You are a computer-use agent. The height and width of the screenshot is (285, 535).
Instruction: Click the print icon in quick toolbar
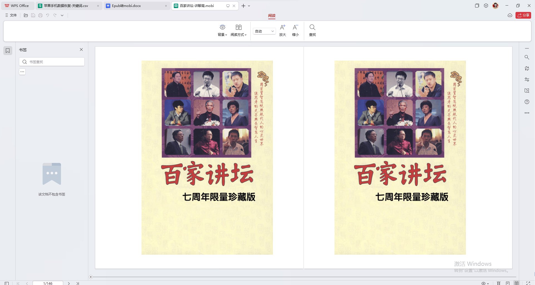click(x=40, y=15)
